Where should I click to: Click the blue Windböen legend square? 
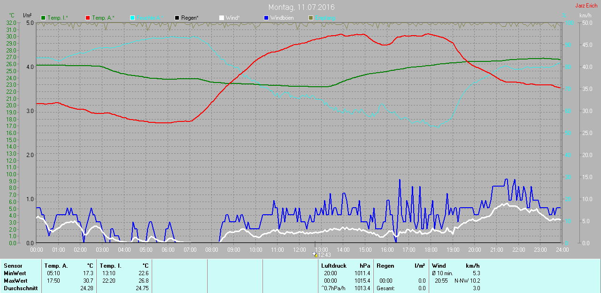[266, 18]
